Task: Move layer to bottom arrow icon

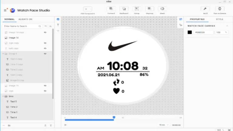Action: [x=51, y=126]
